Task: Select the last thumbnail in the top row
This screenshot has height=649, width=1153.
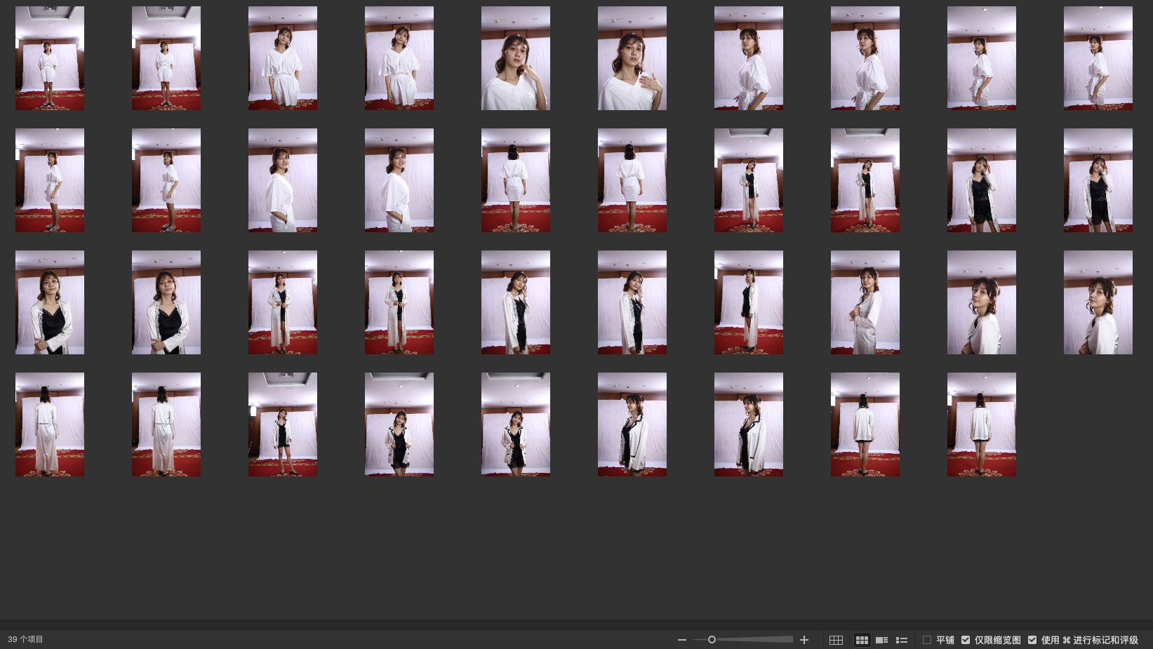Action: click(1098, 58)
